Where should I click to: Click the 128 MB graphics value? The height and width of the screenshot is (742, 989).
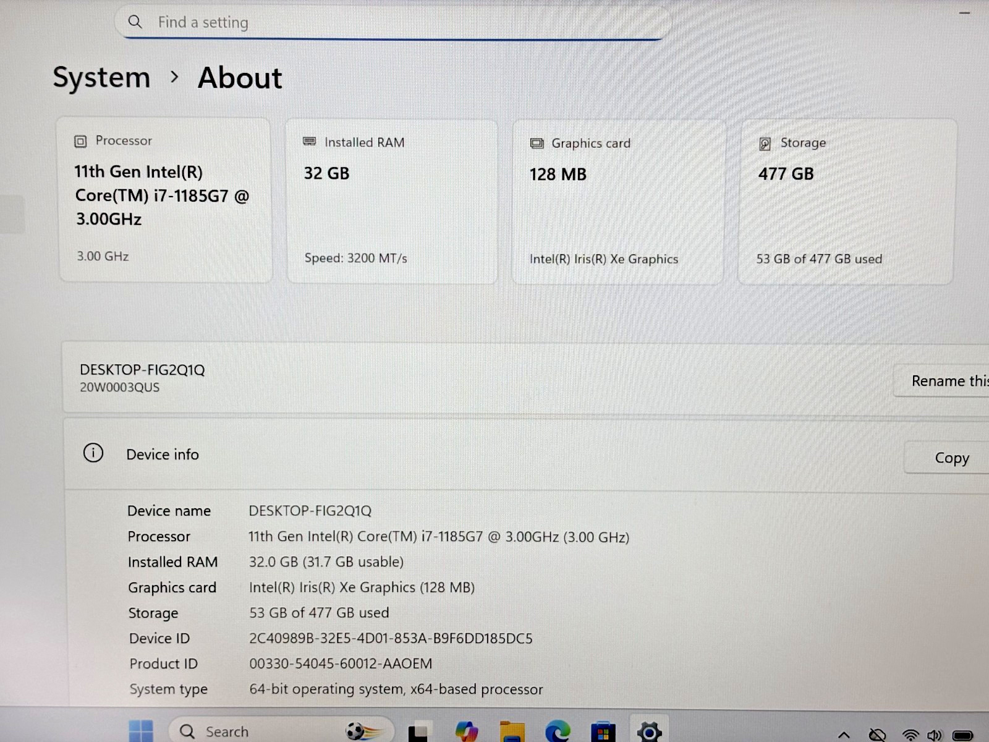[x=558, y=175]
